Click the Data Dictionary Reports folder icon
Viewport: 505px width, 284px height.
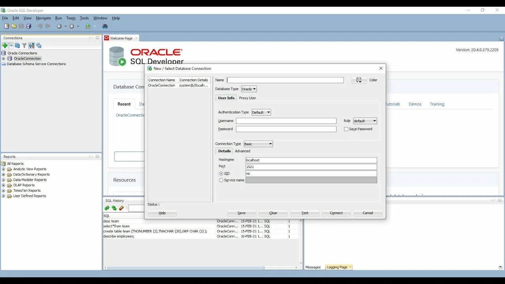9,174
